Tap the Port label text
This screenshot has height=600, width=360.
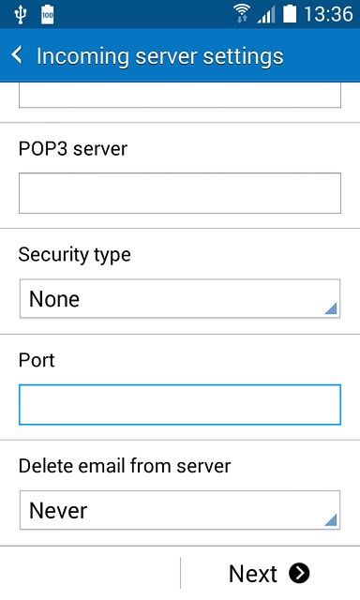(37, 360)
